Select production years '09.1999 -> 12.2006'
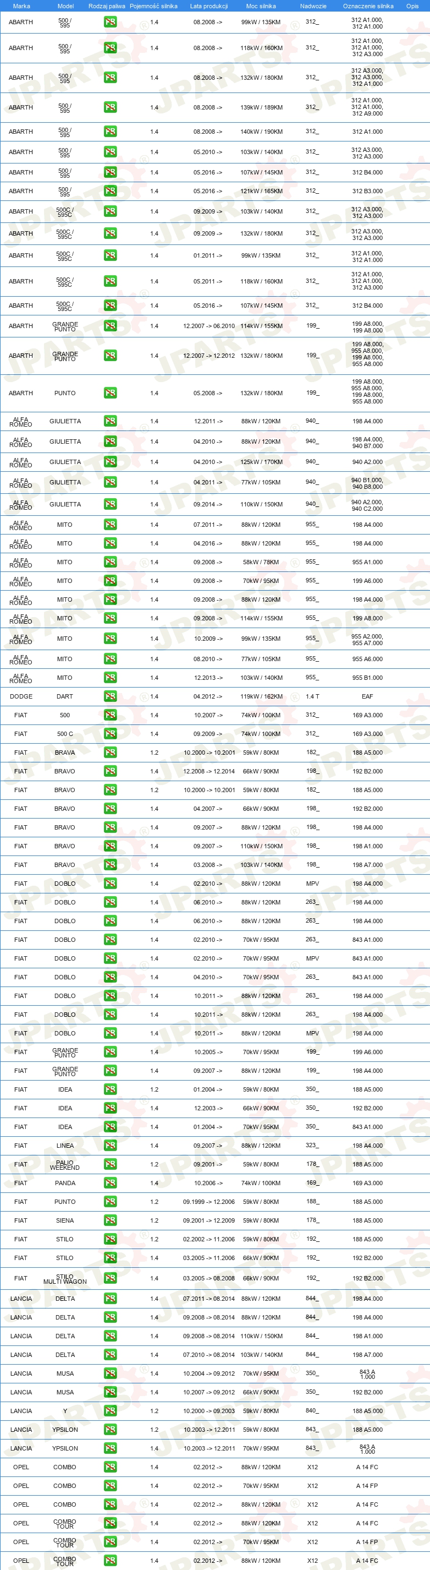This screenshot has height=1570, width=430. (x=209, y=1202)
